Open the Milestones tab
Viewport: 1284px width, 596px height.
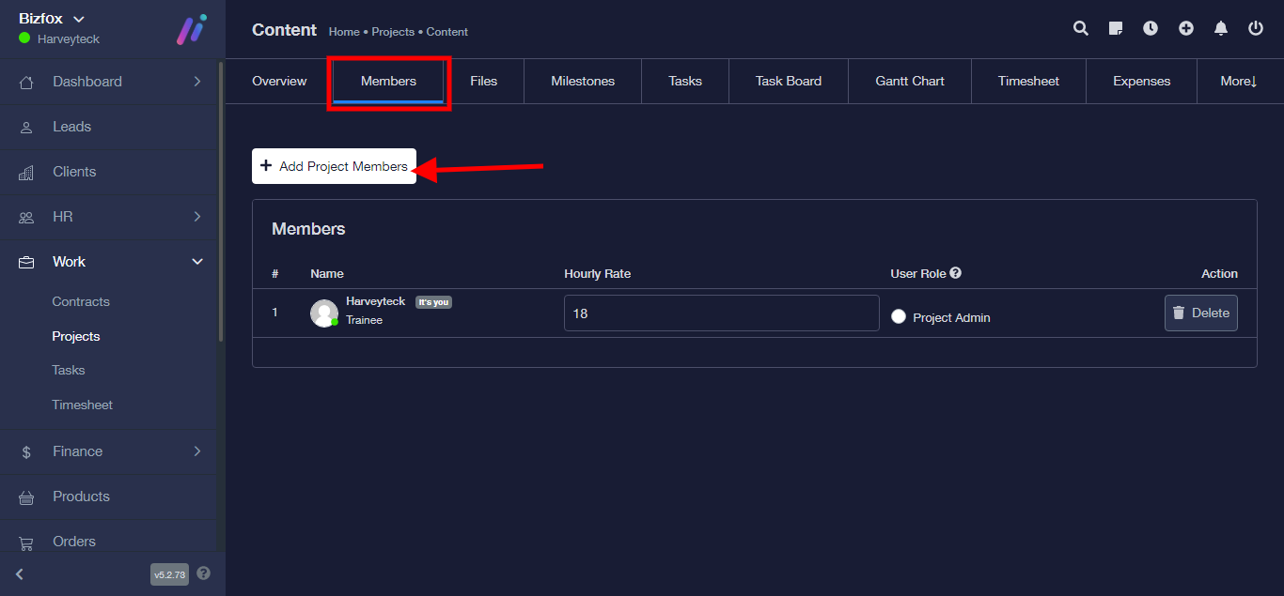(583, 82)
